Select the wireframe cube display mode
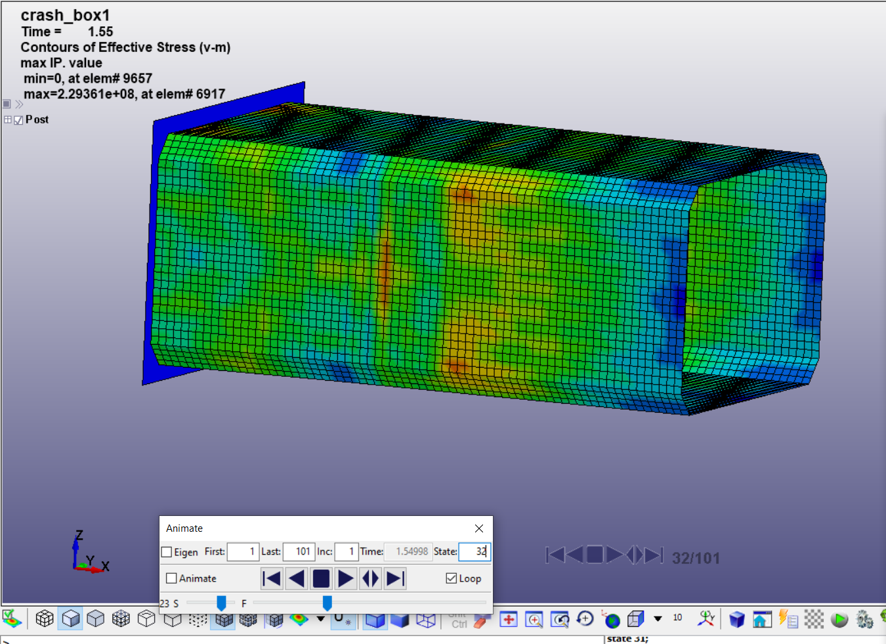 [x=44, y=618]
